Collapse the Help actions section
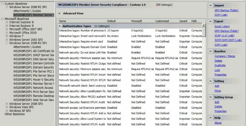This screenshot has height=126, width=246. 211,118
